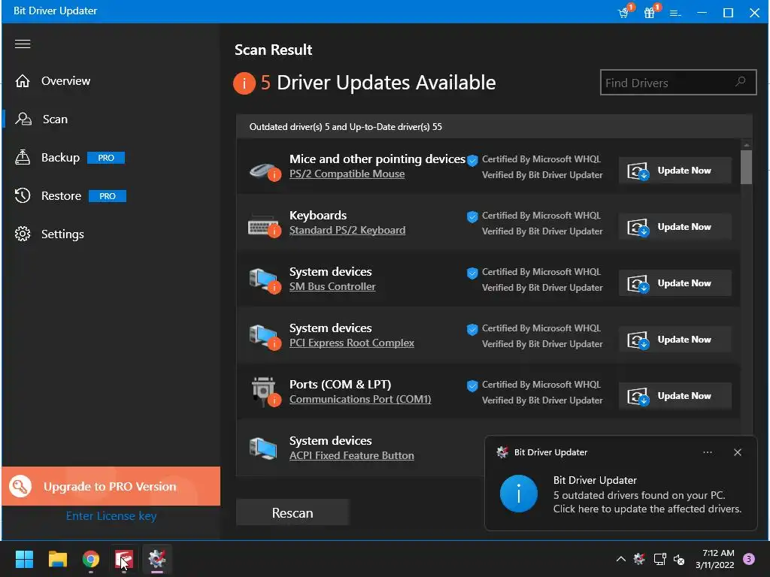Click the red app icon in taskbar
Screen dimensions: 770x577
124,559
